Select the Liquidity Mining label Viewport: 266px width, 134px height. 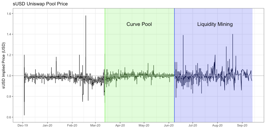pyautogui.click(x=215, y=24)
